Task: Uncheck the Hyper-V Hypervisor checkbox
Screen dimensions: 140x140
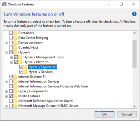Action: click(x=21, y=67)
